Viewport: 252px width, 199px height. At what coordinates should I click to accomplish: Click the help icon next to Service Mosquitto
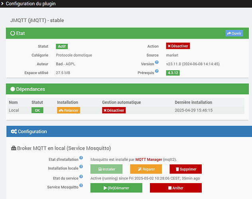click(x=81, y=185)
